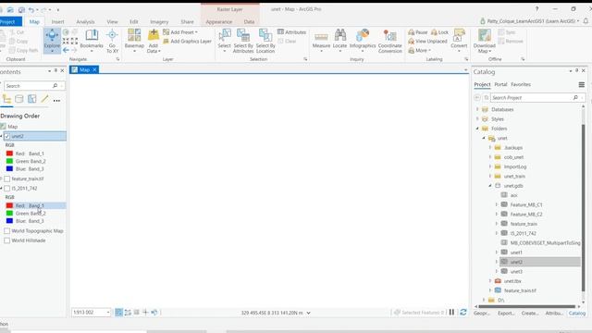The image size is (592, 333).
Task: Click the Catalog pane menu icon
Action: [582, 85]
